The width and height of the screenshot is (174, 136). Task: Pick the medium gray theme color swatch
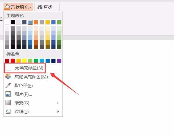(x=42, y=22)
